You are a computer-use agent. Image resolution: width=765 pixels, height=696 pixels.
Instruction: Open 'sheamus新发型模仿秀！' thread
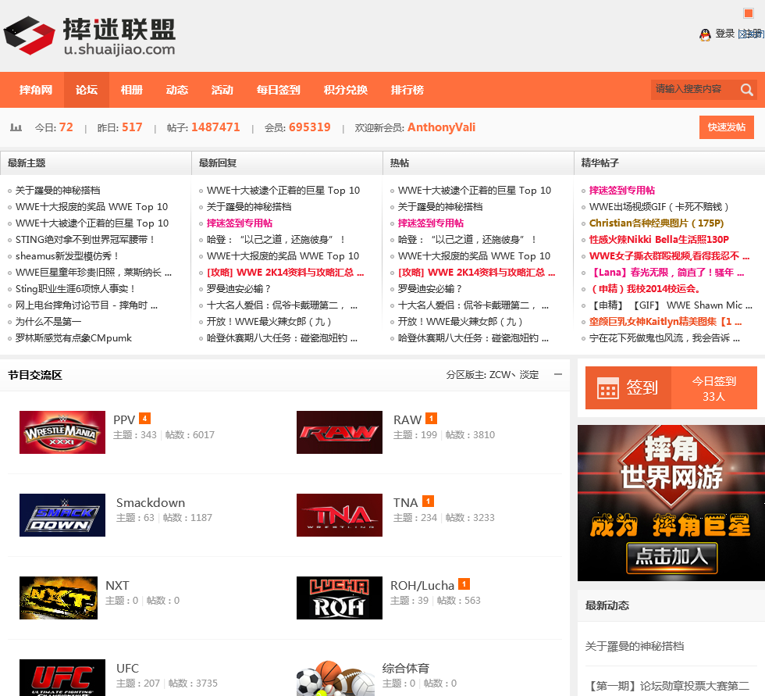pos(67,256)
